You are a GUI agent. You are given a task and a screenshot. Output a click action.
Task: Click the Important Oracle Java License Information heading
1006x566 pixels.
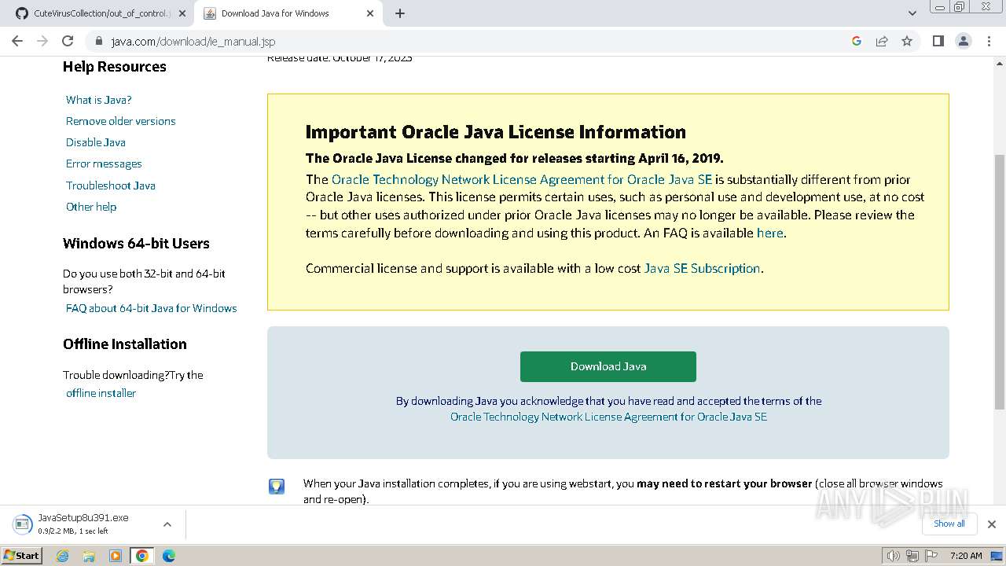tap(496, 132)
